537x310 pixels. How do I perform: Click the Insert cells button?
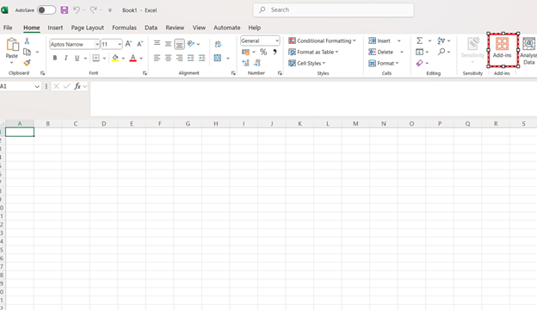point(380,40)
